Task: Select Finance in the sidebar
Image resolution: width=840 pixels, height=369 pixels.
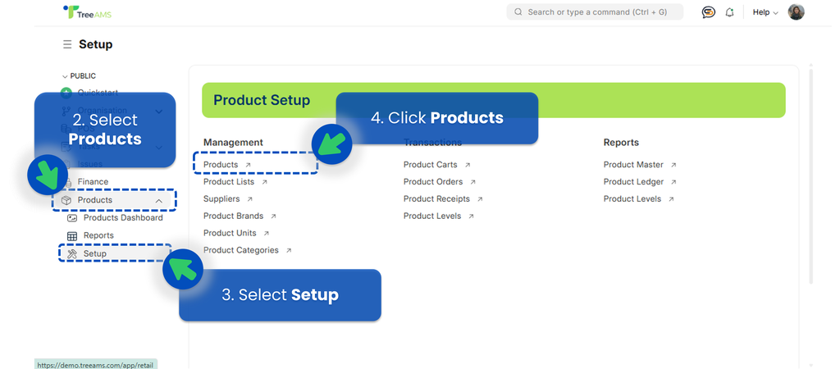Action: pos(93,182)
